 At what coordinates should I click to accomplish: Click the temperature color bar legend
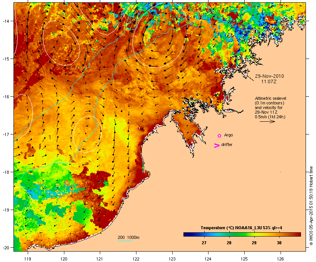[242, 234]
